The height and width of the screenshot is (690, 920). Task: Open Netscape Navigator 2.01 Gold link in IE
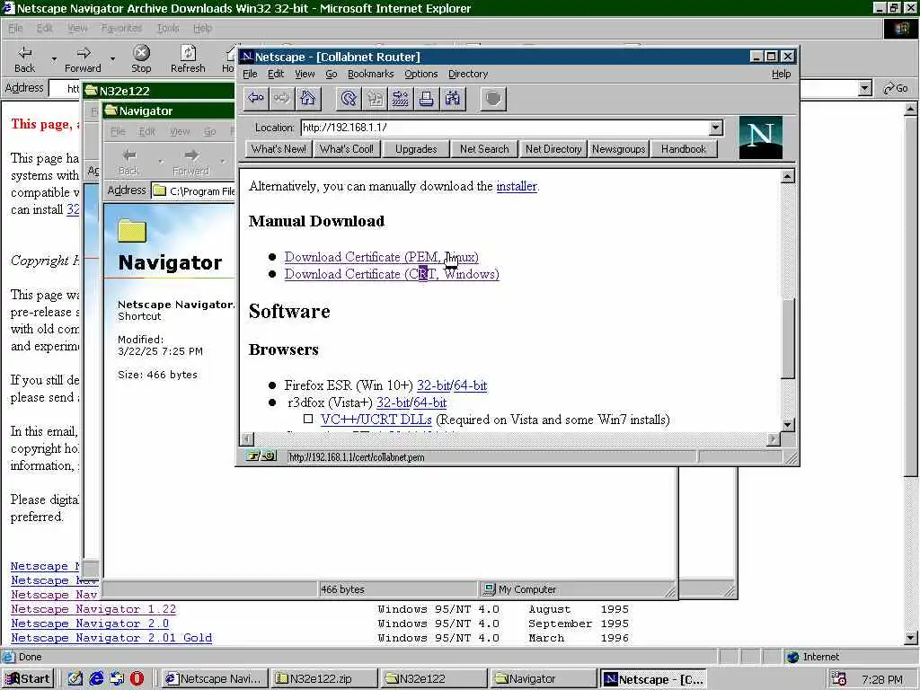[111, 638]
